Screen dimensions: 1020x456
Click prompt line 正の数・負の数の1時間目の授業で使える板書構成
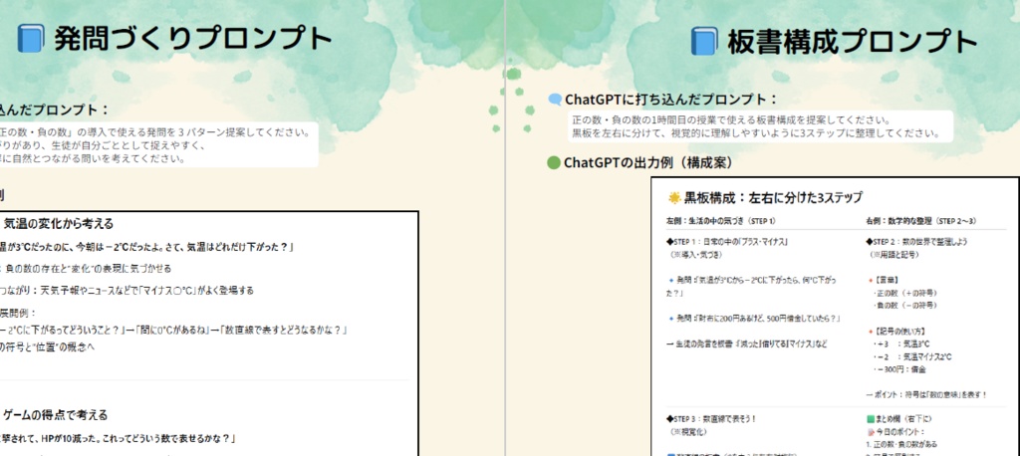pyautogui.click(x=730, y=121)
